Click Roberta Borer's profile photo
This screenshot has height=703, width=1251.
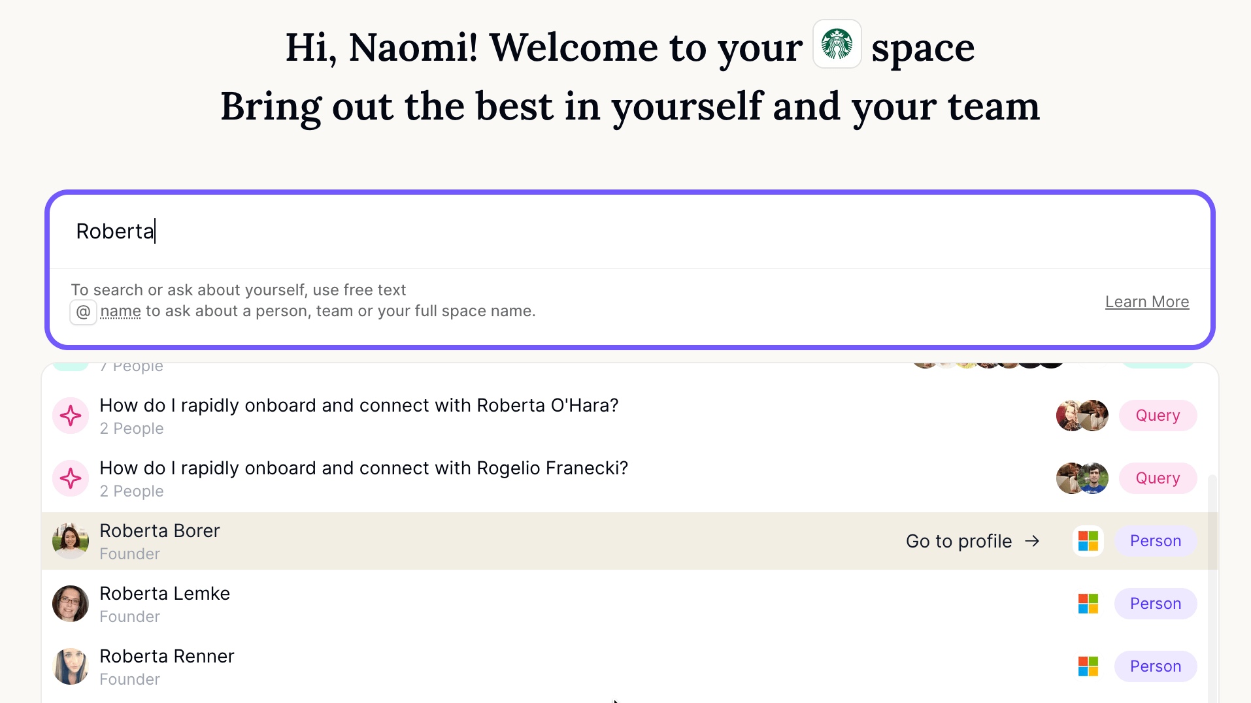pos(71,541)
